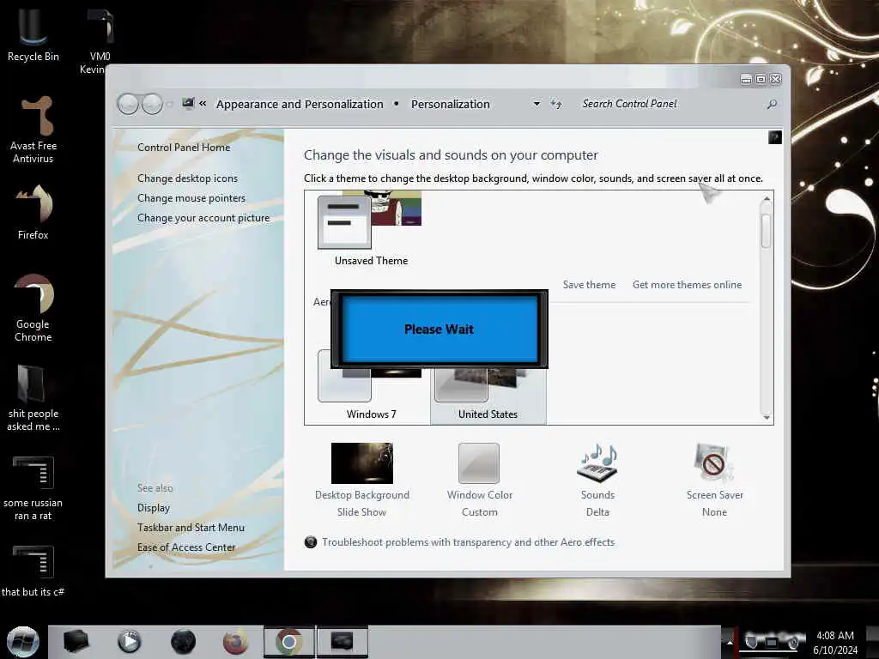The image size is (879, 659).
Task: Open the Screen Saver None icon
Action: [x=713, y=463]
